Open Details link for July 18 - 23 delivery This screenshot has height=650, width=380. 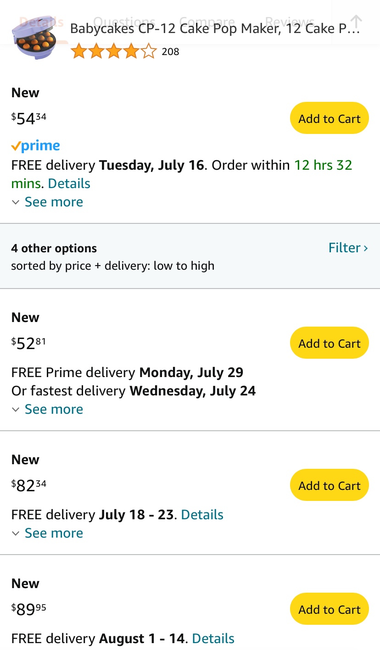202,515
